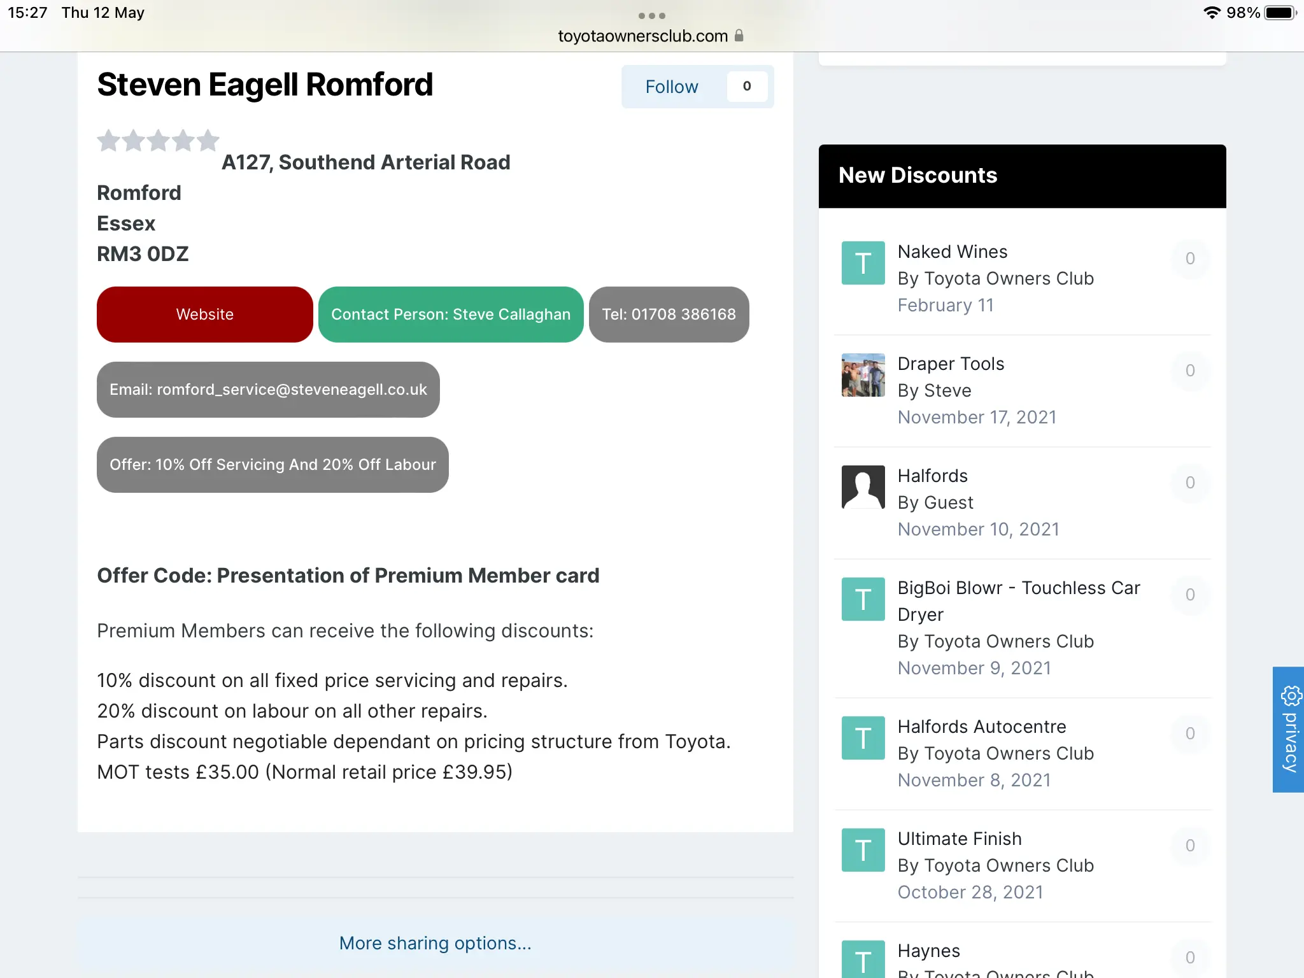
Task: Click the follower count beside Follow
Action: pyautogui.click(x=747, y=86)
